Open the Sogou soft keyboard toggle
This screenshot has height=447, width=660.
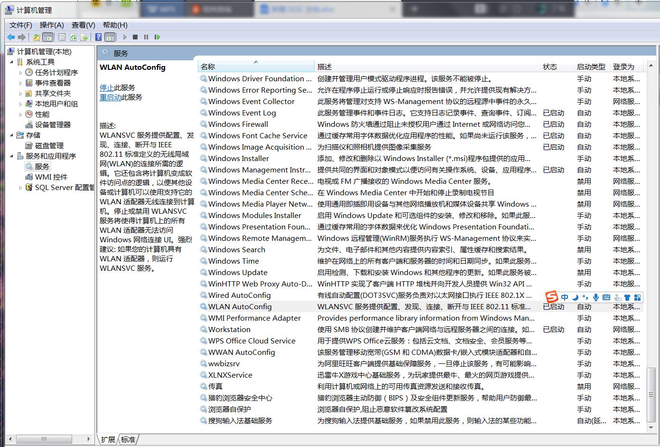606,298
